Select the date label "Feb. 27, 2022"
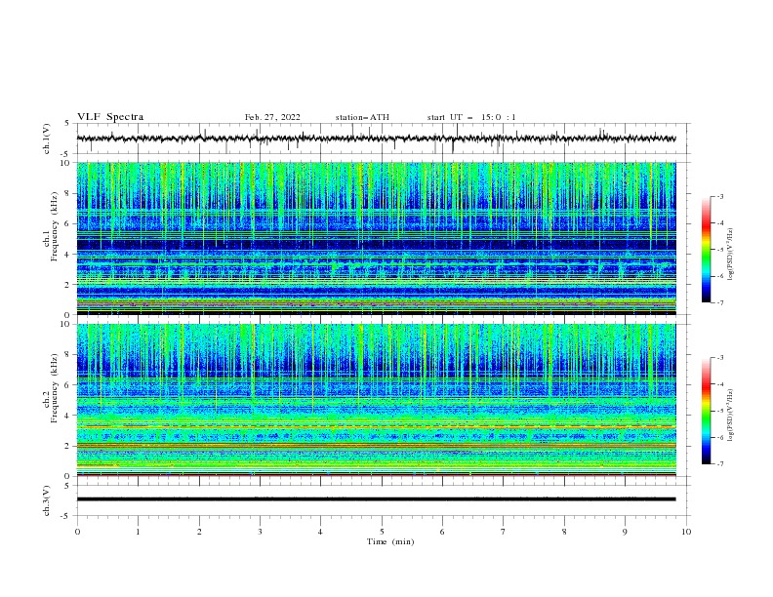Screen dimensions: 773x597 pos(272,117)
